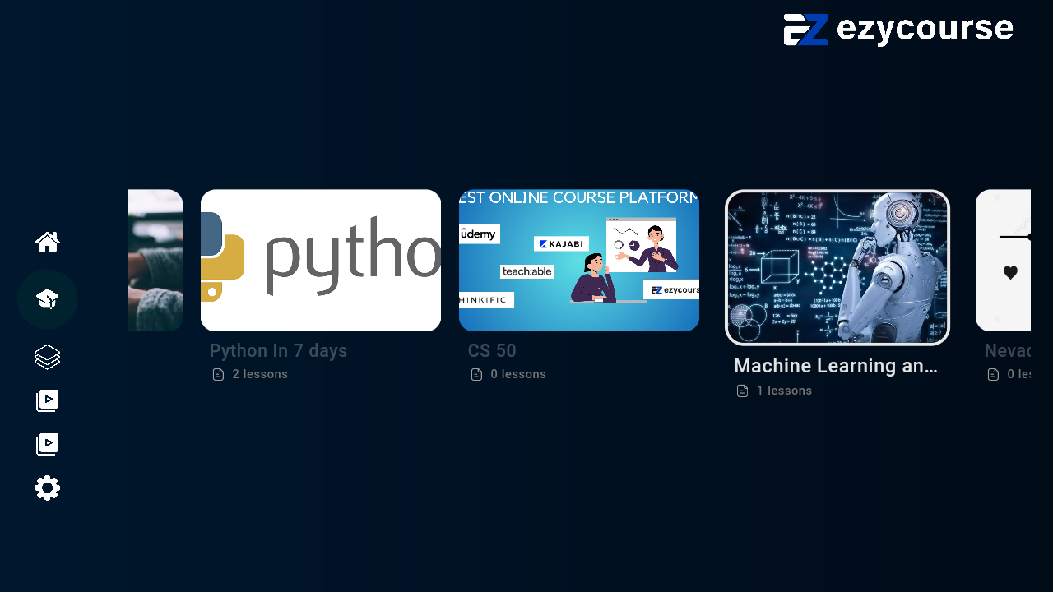Click "0 lessons" under CS 50
This screenshot has height=592, width=1053.
click(518, 375)
